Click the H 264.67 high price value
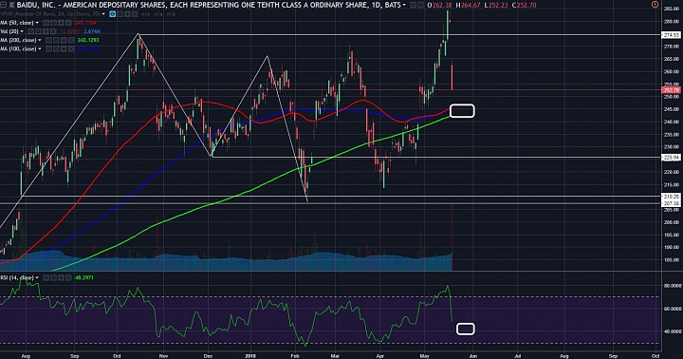This screenshot has height=359, width=683. 470,6
